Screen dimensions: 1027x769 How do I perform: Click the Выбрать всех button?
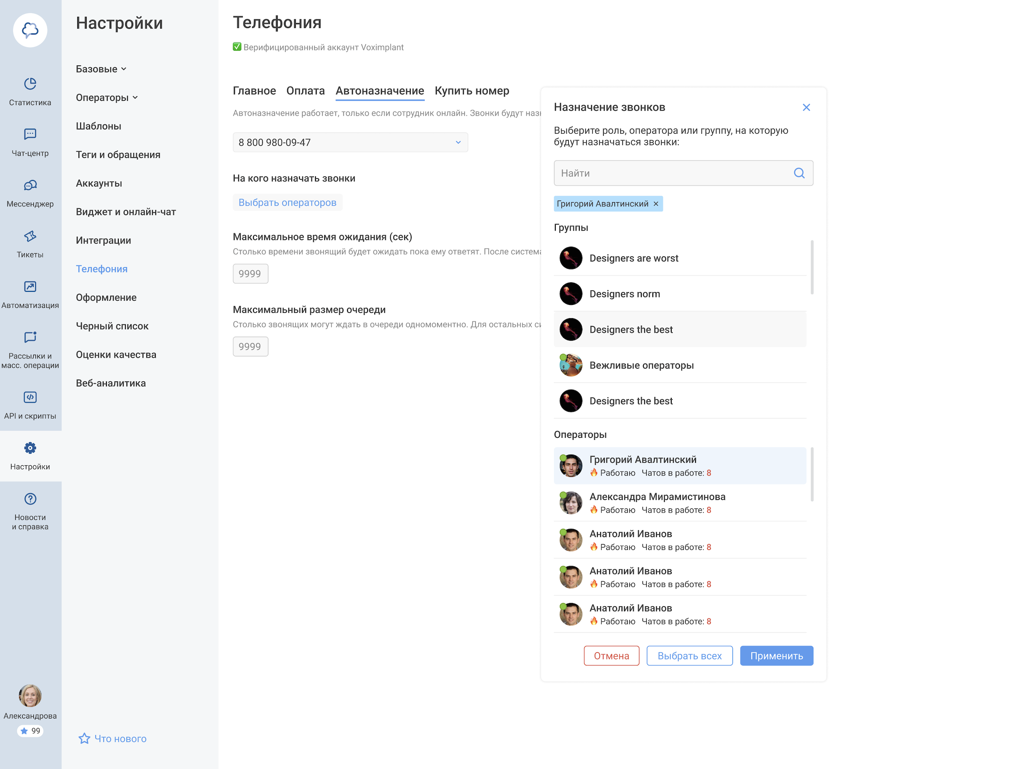(689, 656)
